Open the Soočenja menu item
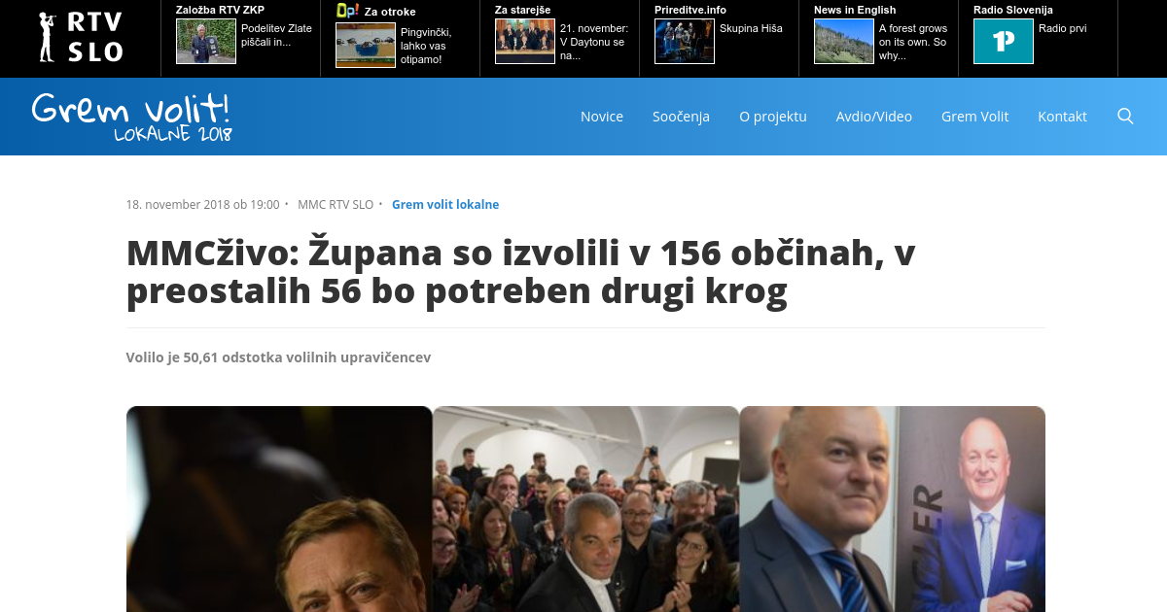 click(681, 117)
